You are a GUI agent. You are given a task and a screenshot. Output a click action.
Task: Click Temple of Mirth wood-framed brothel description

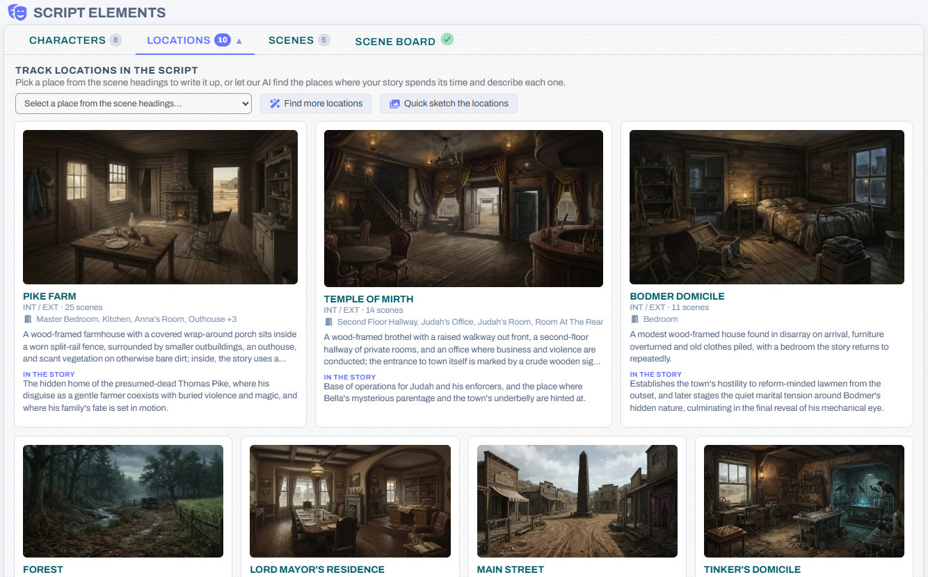[462, 349]
